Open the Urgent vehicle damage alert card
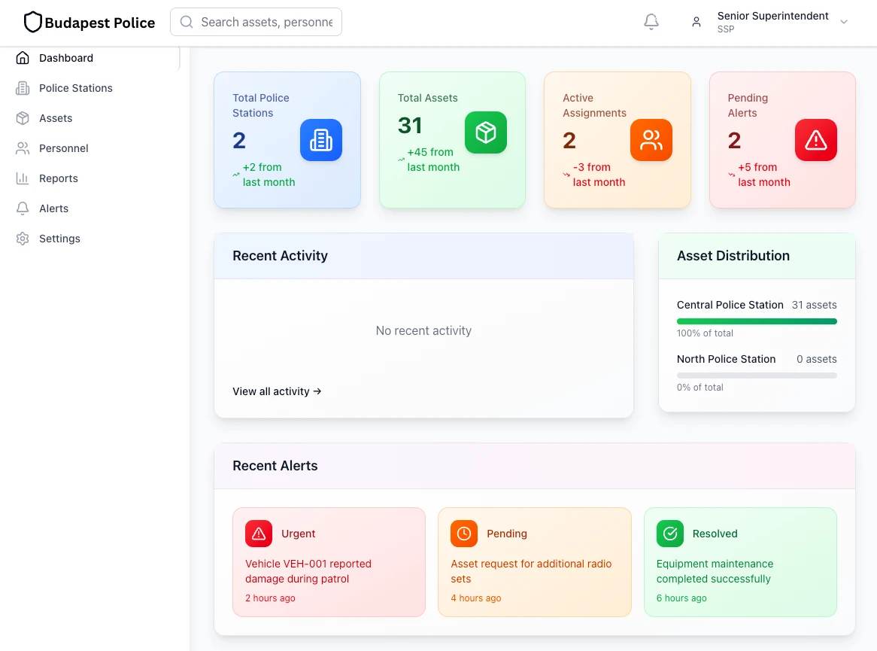The width and height of the screenshot is (877, 651). (329, 562)
